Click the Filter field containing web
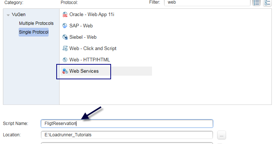This screenshot has height=144, width=274. pos(207,3)
